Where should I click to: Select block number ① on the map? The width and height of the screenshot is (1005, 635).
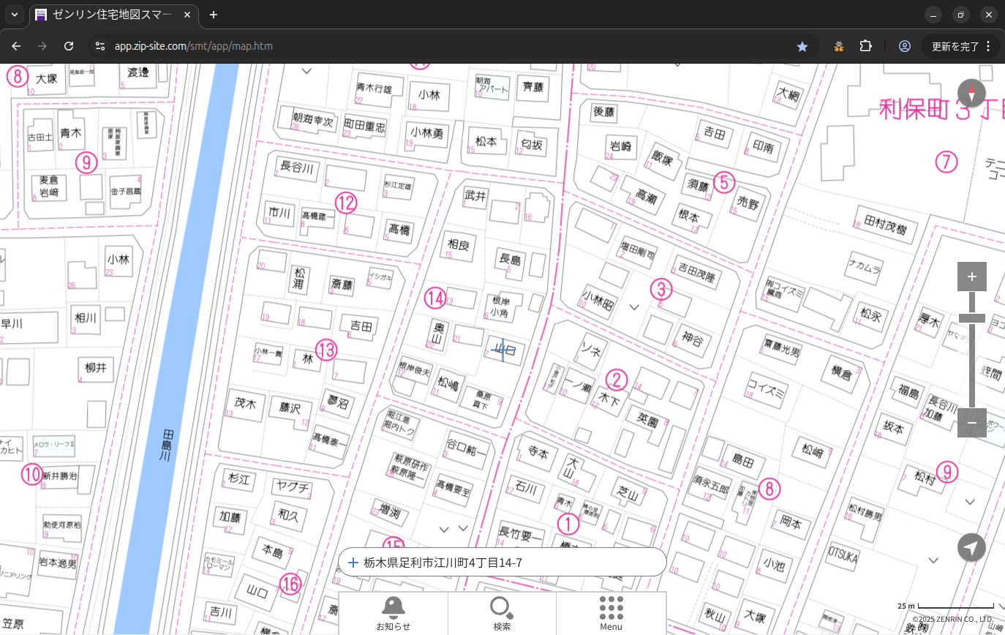pos(568,524)
